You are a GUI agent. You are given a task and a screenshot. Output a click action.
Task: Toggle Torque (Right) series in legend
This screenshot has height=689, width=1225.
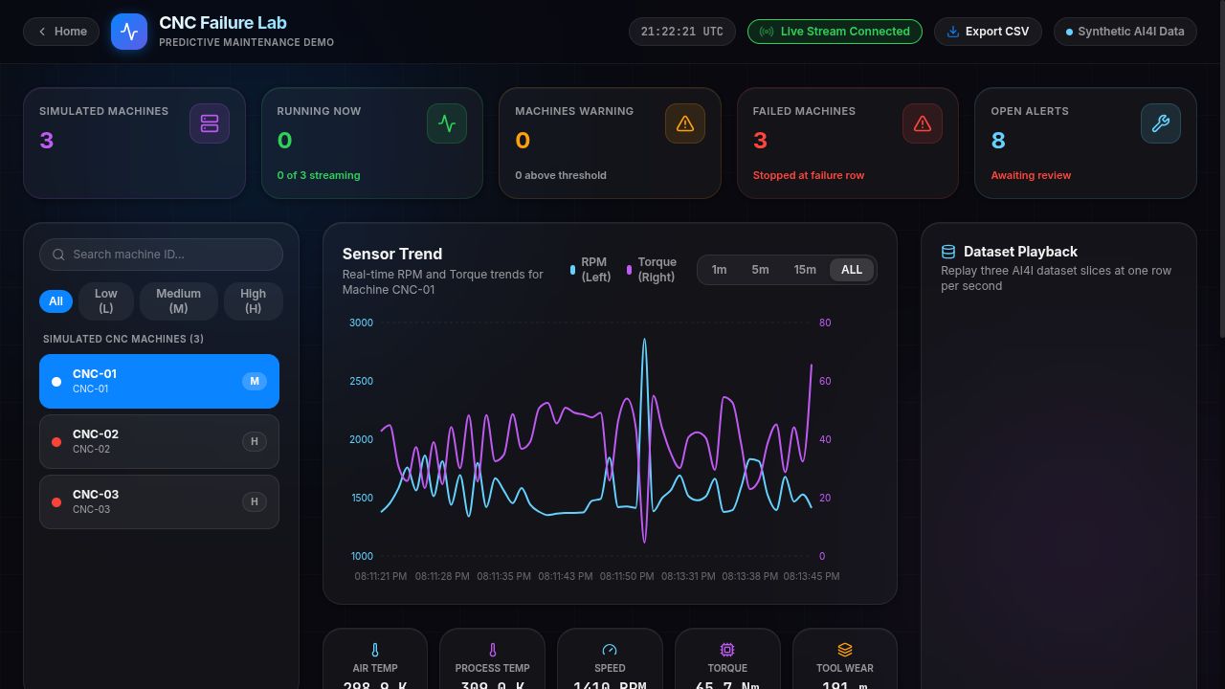coord(652,270)
